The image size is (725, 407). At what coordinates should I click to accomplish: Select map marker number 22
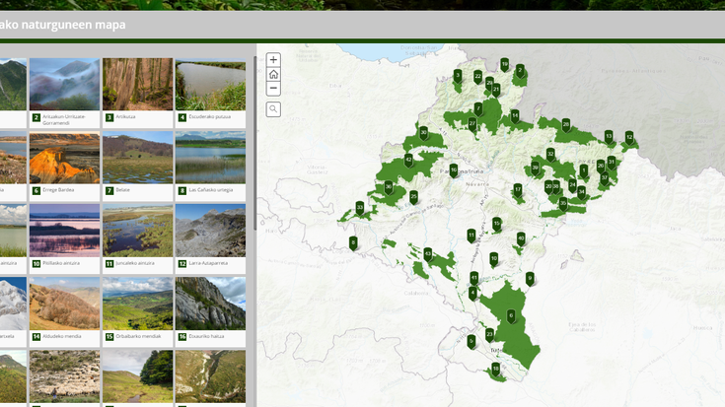point(477,77)
